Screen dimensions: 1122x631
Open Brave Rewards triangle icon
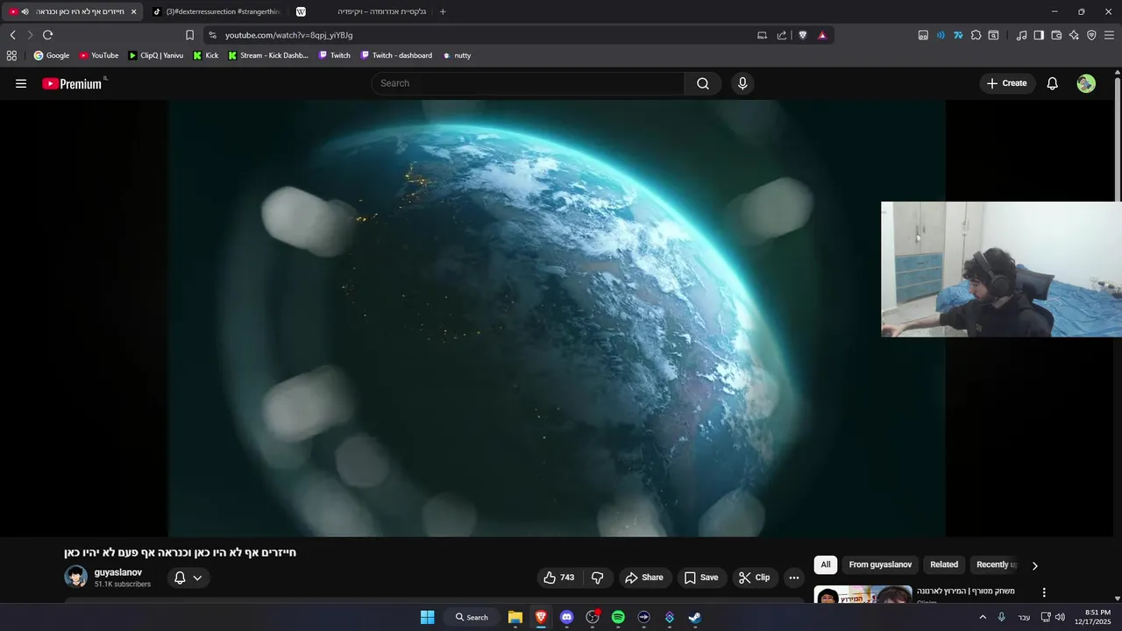coord(822,35)
